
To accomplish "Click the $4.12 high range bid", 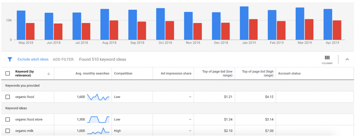I will click(269, 97).
